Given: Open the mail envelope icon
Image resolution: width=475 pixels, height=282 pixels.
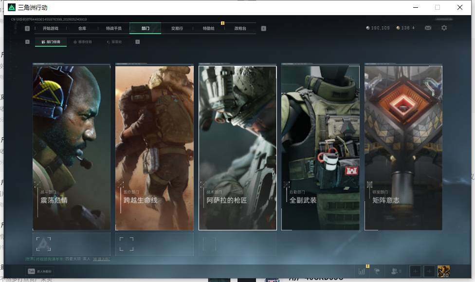Looking at the screenshot, I should click(x=428, y=28).
